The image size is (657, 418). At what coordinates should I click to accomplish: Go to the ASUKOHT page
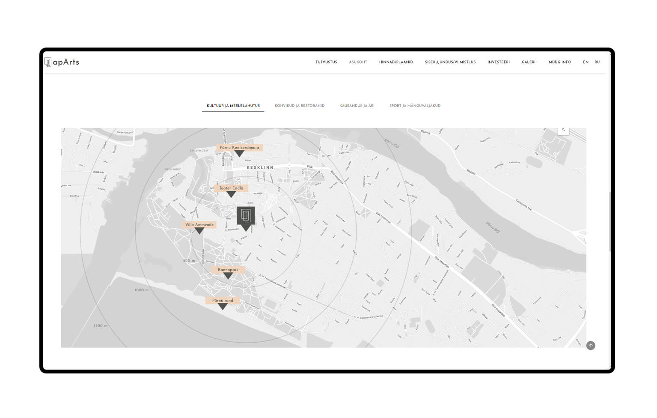click(x=358, y=62)
